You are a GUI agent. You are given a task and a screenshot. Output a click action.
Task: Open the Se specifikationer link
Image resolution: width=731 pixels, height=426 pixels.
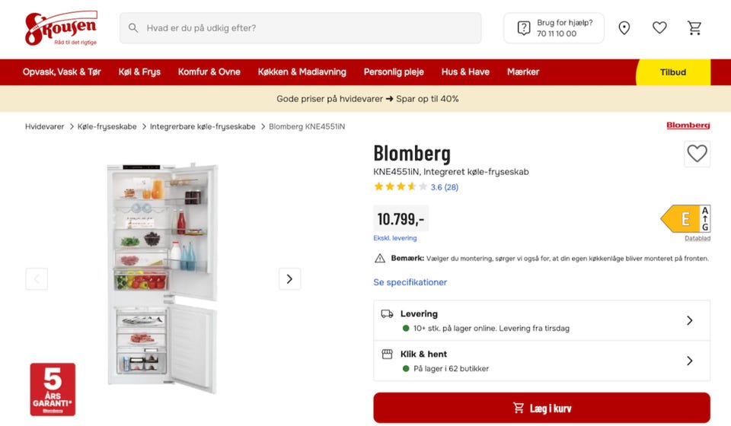410,282
